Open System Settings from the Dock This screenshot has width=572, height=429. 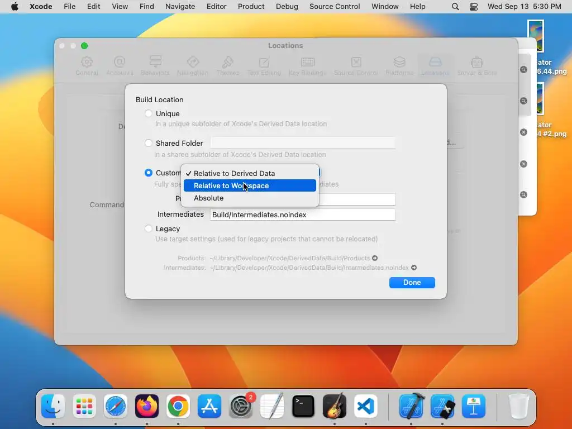tap(241, 406)
